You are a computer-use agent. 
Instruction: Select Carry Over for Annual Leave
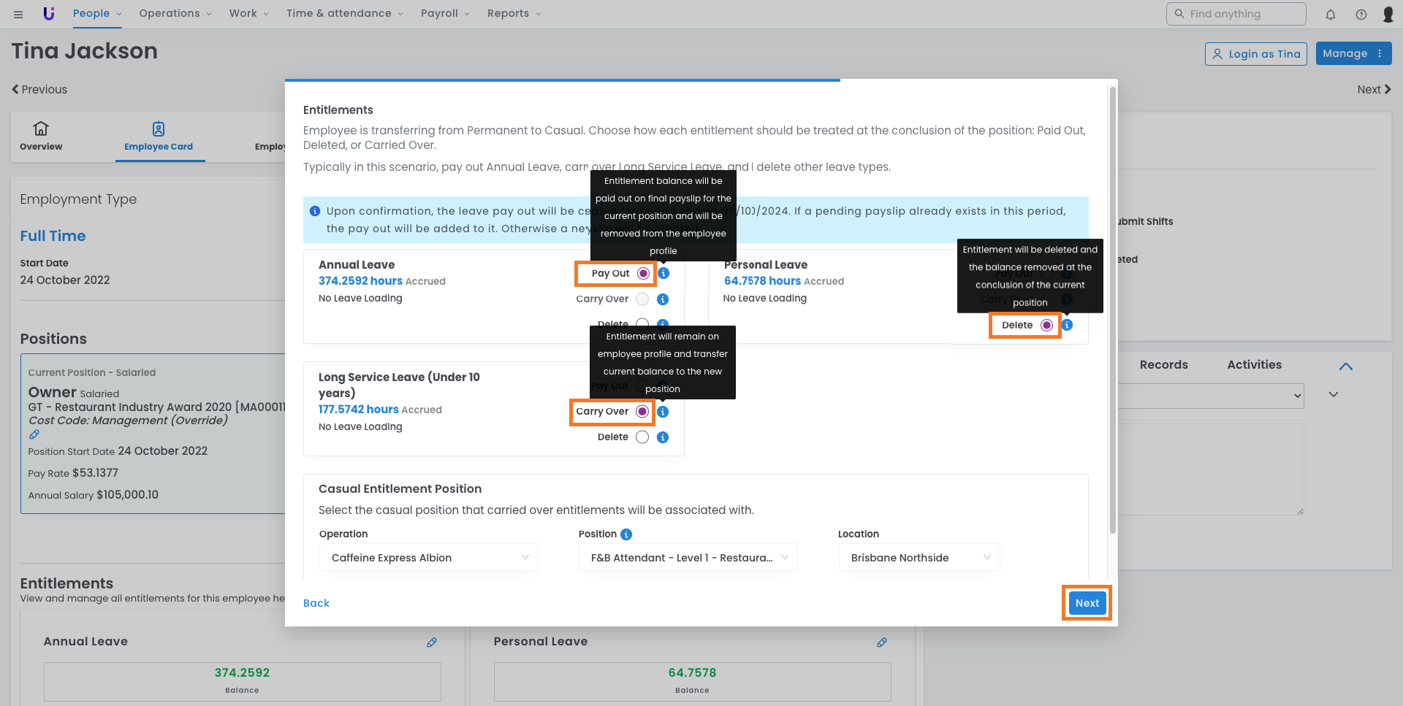click(642, 299)
